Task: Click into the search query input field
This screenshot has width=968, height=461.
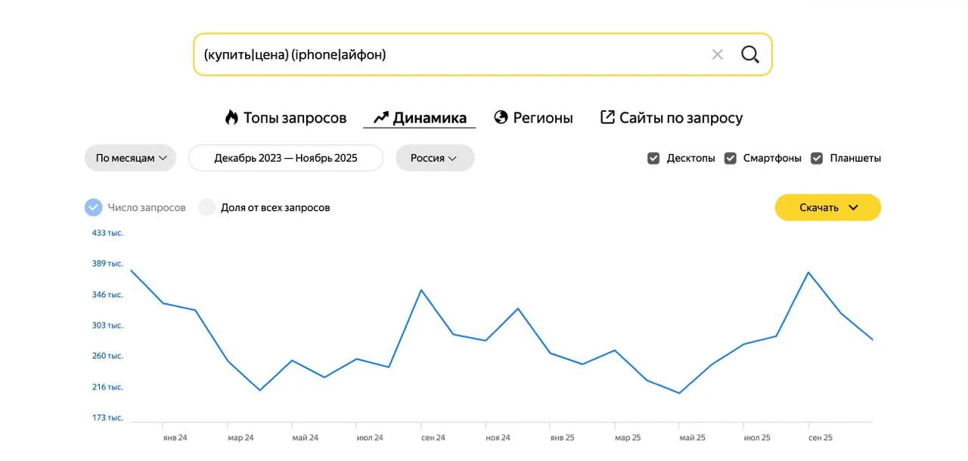Action: coord(446,54)
